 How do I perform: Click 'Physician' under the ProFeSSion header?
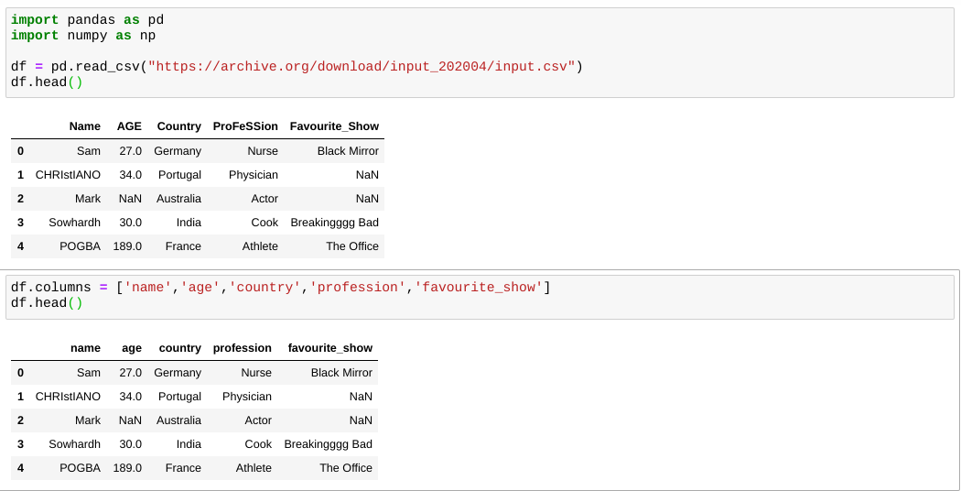tap(254, 175)
